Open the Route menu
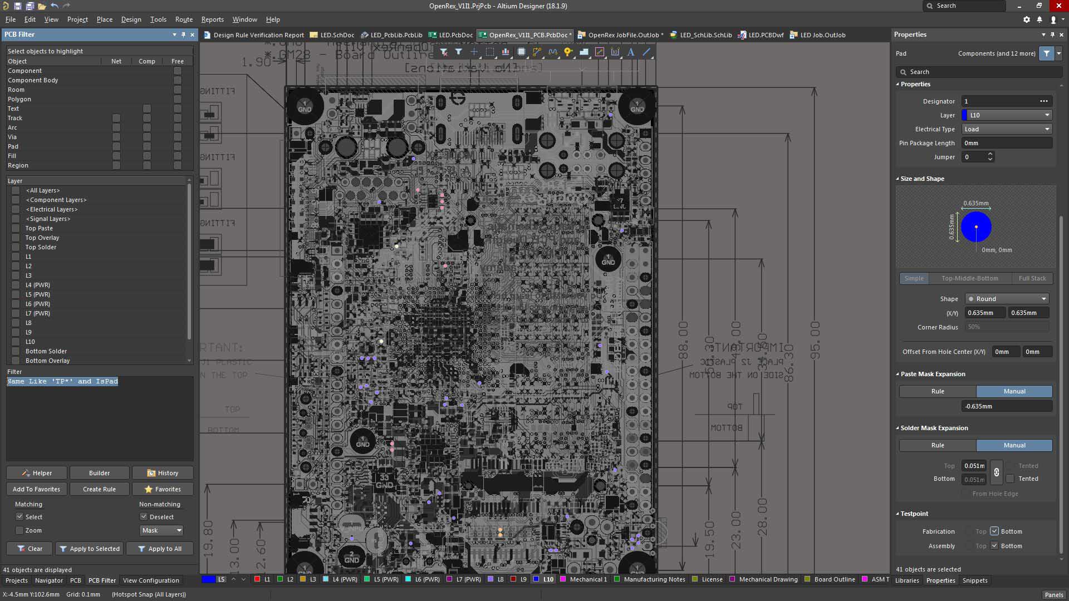Screen dimensions: 1069x601 [x=184, y=19]
